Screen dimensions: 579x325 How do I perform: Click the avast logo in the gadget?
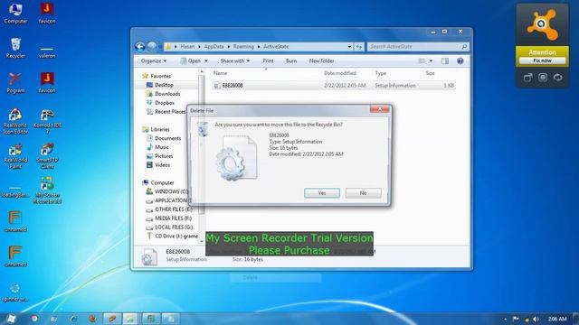[x=542, y=25]
